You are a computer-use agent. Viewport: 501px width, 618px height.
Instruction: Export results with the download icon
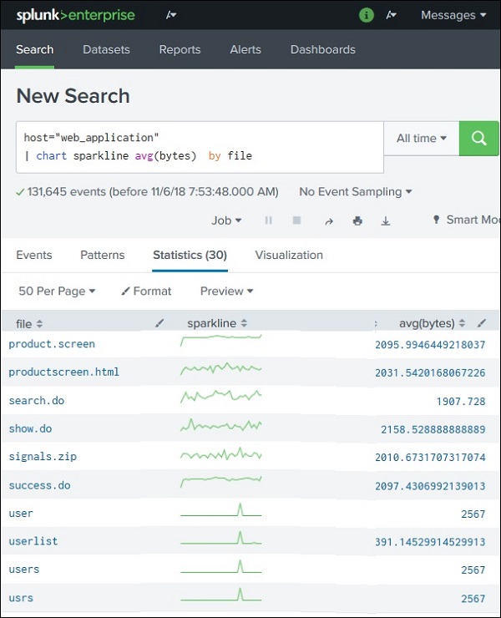tap(386, 220)
